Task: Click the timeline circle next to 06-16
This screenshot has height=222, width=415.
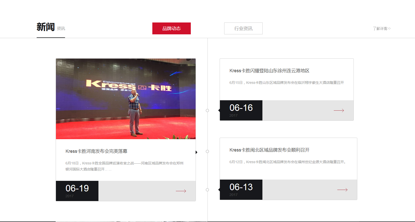Action: point(207,110)
